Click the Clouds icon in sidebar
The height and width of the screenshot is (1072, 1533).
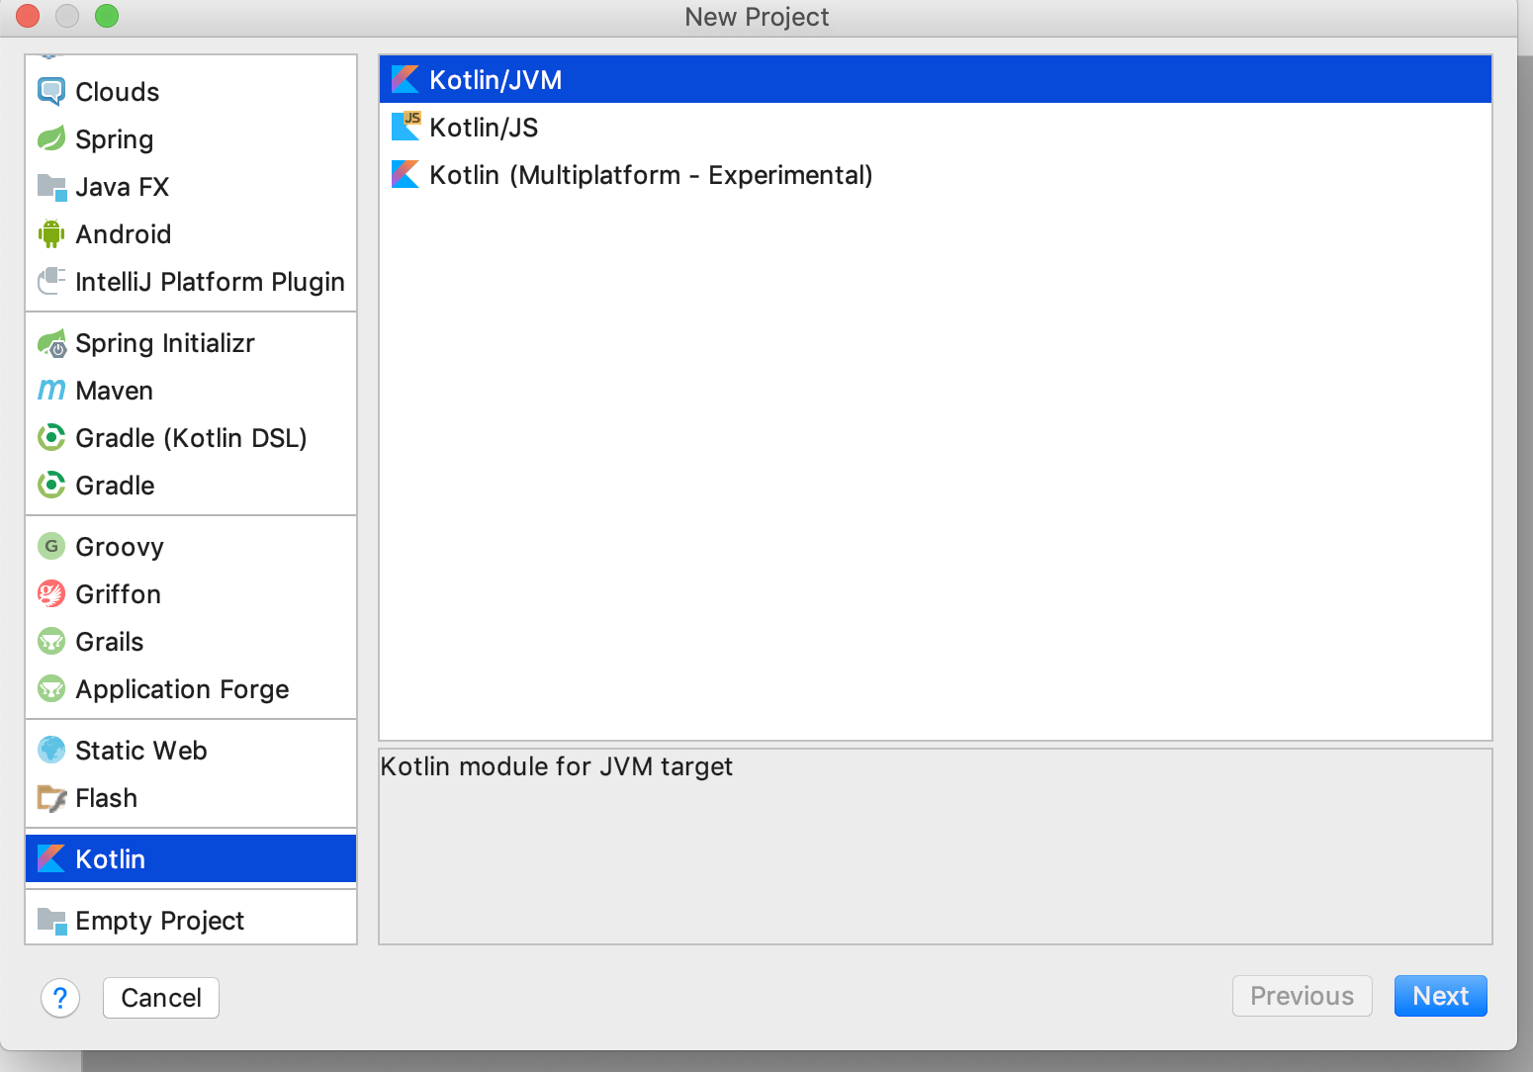(51, 92)
